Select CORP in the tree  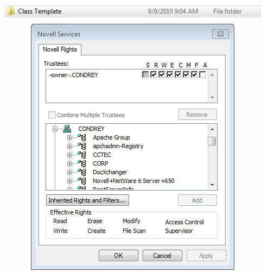pos(100,163)
